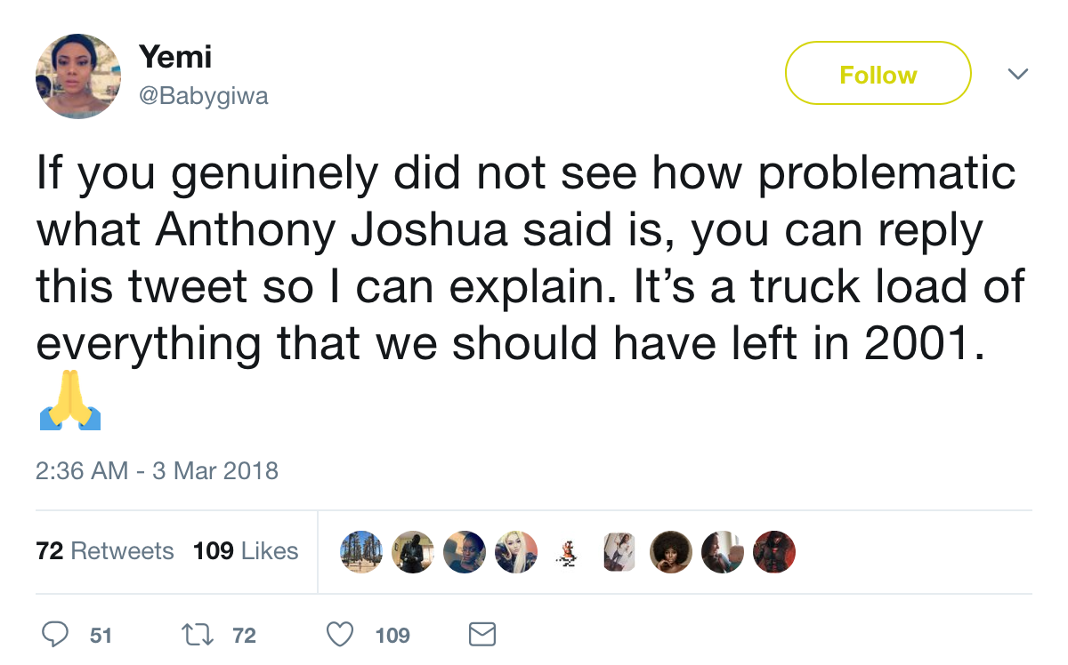This screenshot has width=1068, height=665.
Task: View the 72 Retweets list
Action: coord(105,551)
